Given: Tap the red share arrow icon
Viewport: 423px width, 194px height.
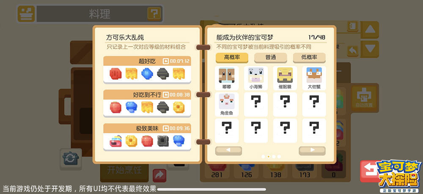Looking at the screenshot, I should point(159,175).
